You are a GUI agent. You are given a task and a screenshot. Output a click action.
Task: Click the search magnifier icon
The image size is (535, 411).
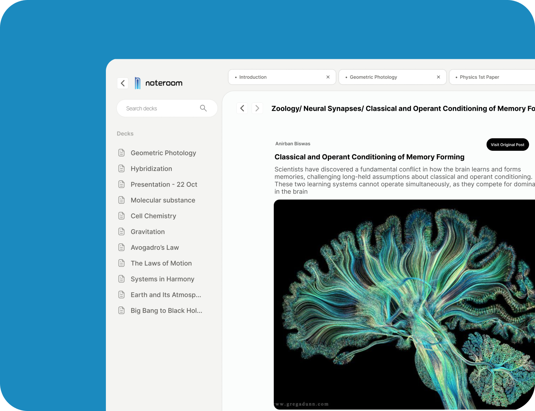(203, 108)
